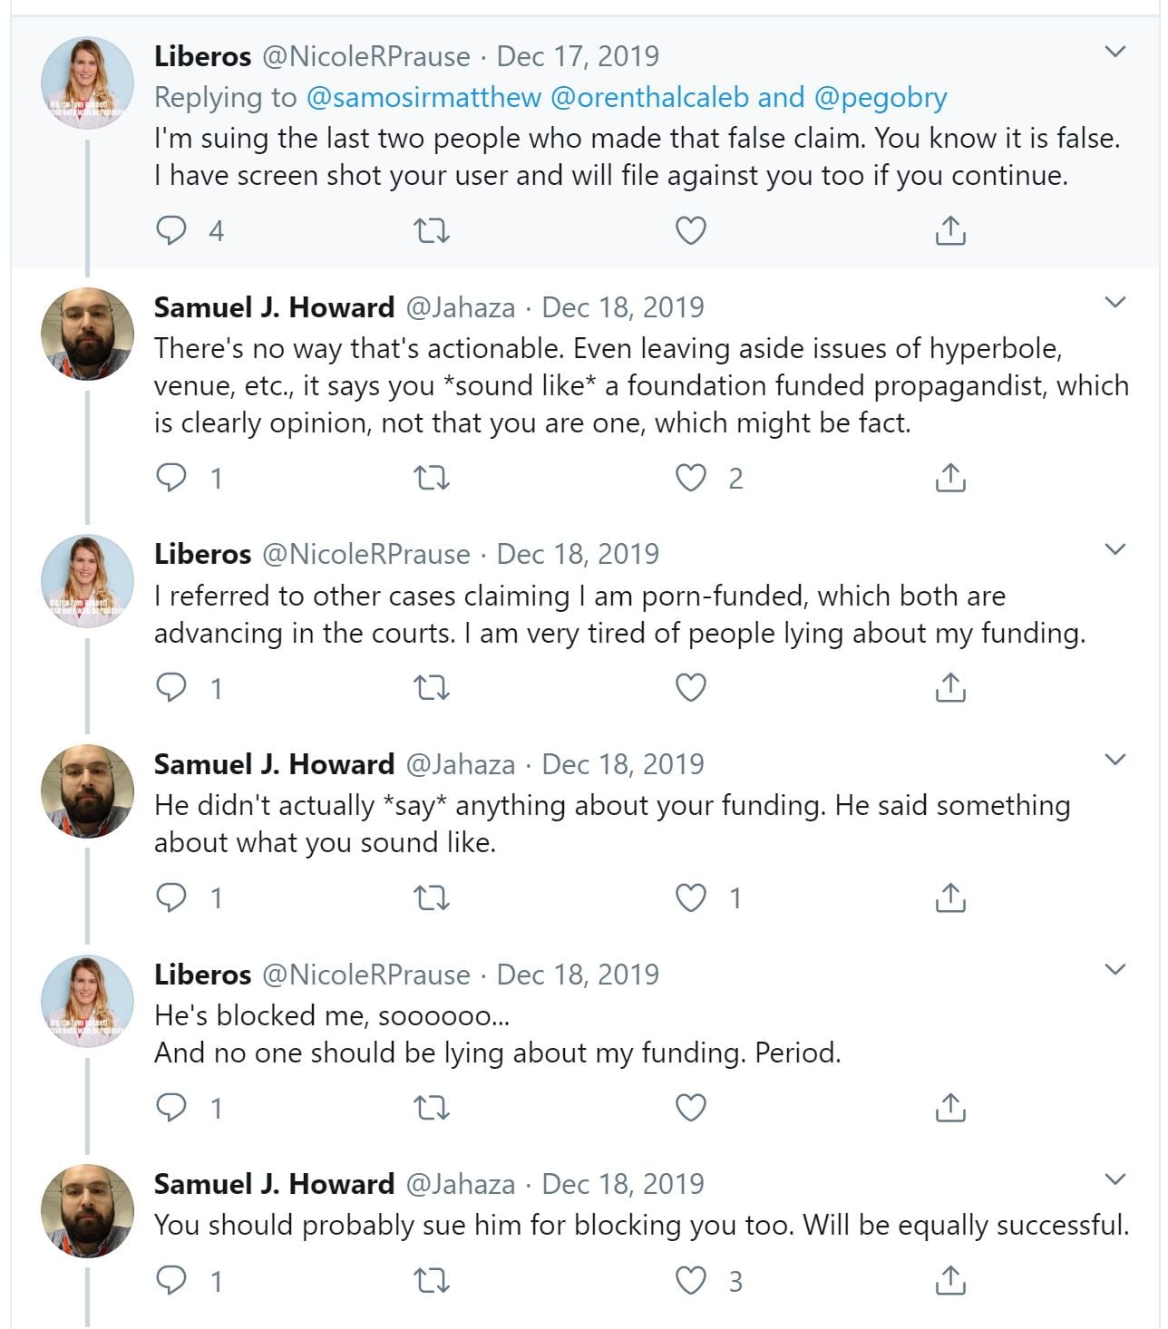1168x1329 pixels.
Task: Share the last tweet about blocking lawsuit
Action: click(x=949, y=1281)
